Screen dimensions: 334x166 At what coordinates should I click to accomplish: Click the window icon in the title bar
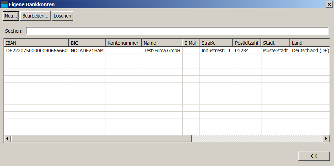coord(4,4)
